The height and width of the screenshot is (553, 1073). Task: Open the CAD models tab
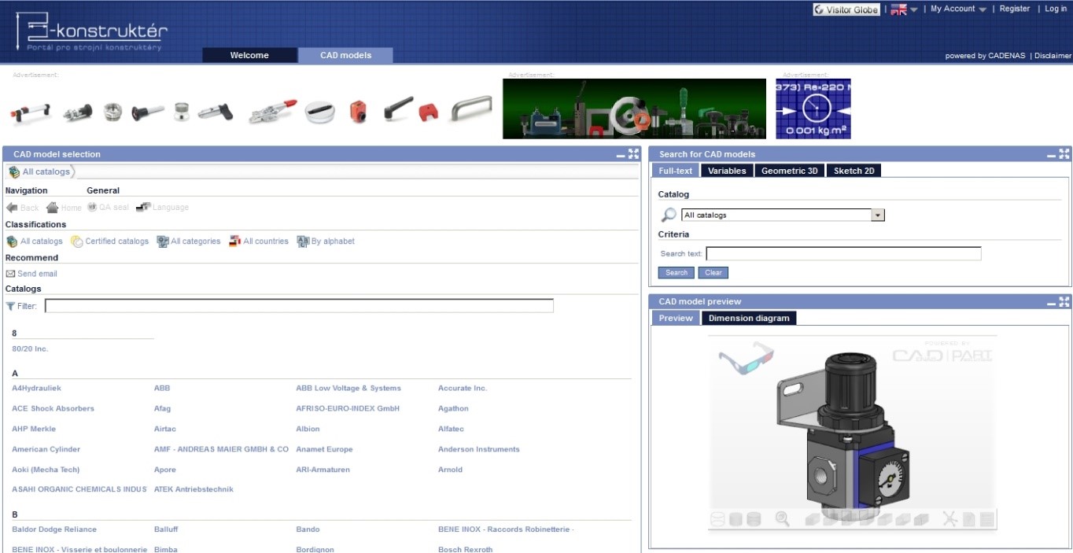pos(345,55)
